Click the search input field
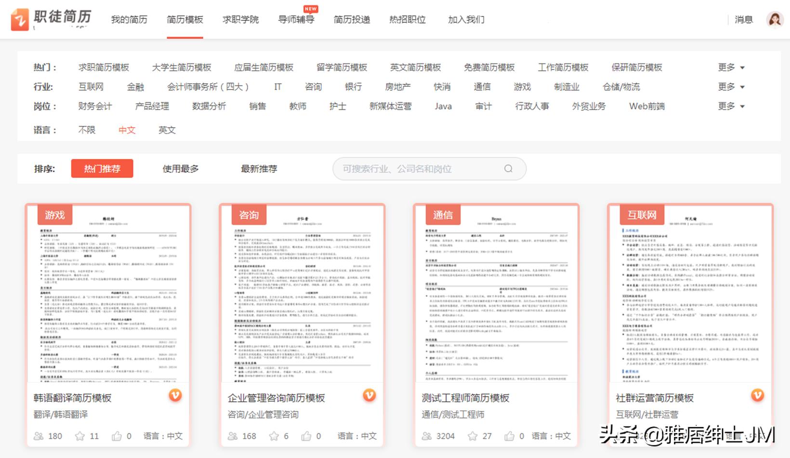 pos(424,169)
